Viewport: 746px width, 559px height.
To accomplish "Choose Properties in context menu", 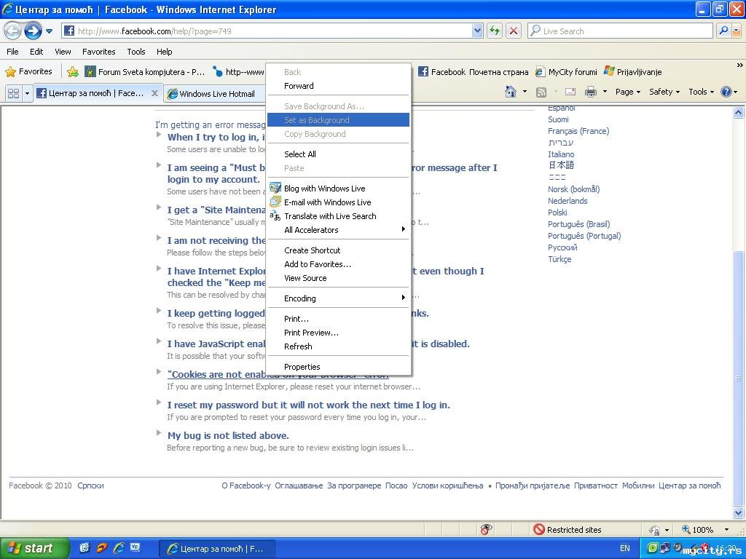I will pyautogui.click(x=338, y=367).
